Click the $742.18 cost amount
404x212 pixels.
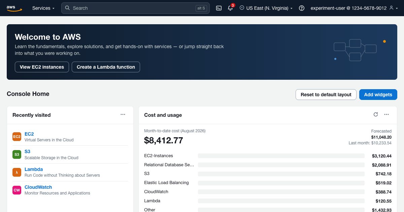[384, 174]
